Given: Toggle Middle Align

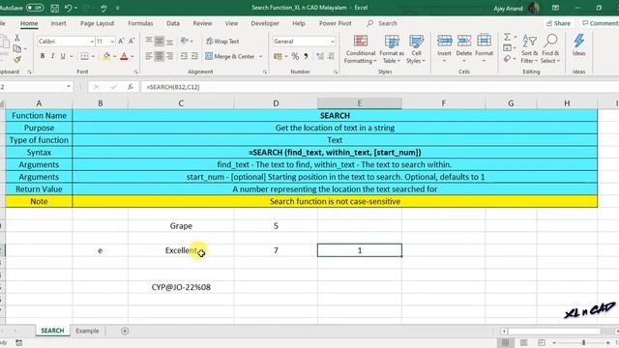Looking at the screenshot, I should click(x=159, y=41).
